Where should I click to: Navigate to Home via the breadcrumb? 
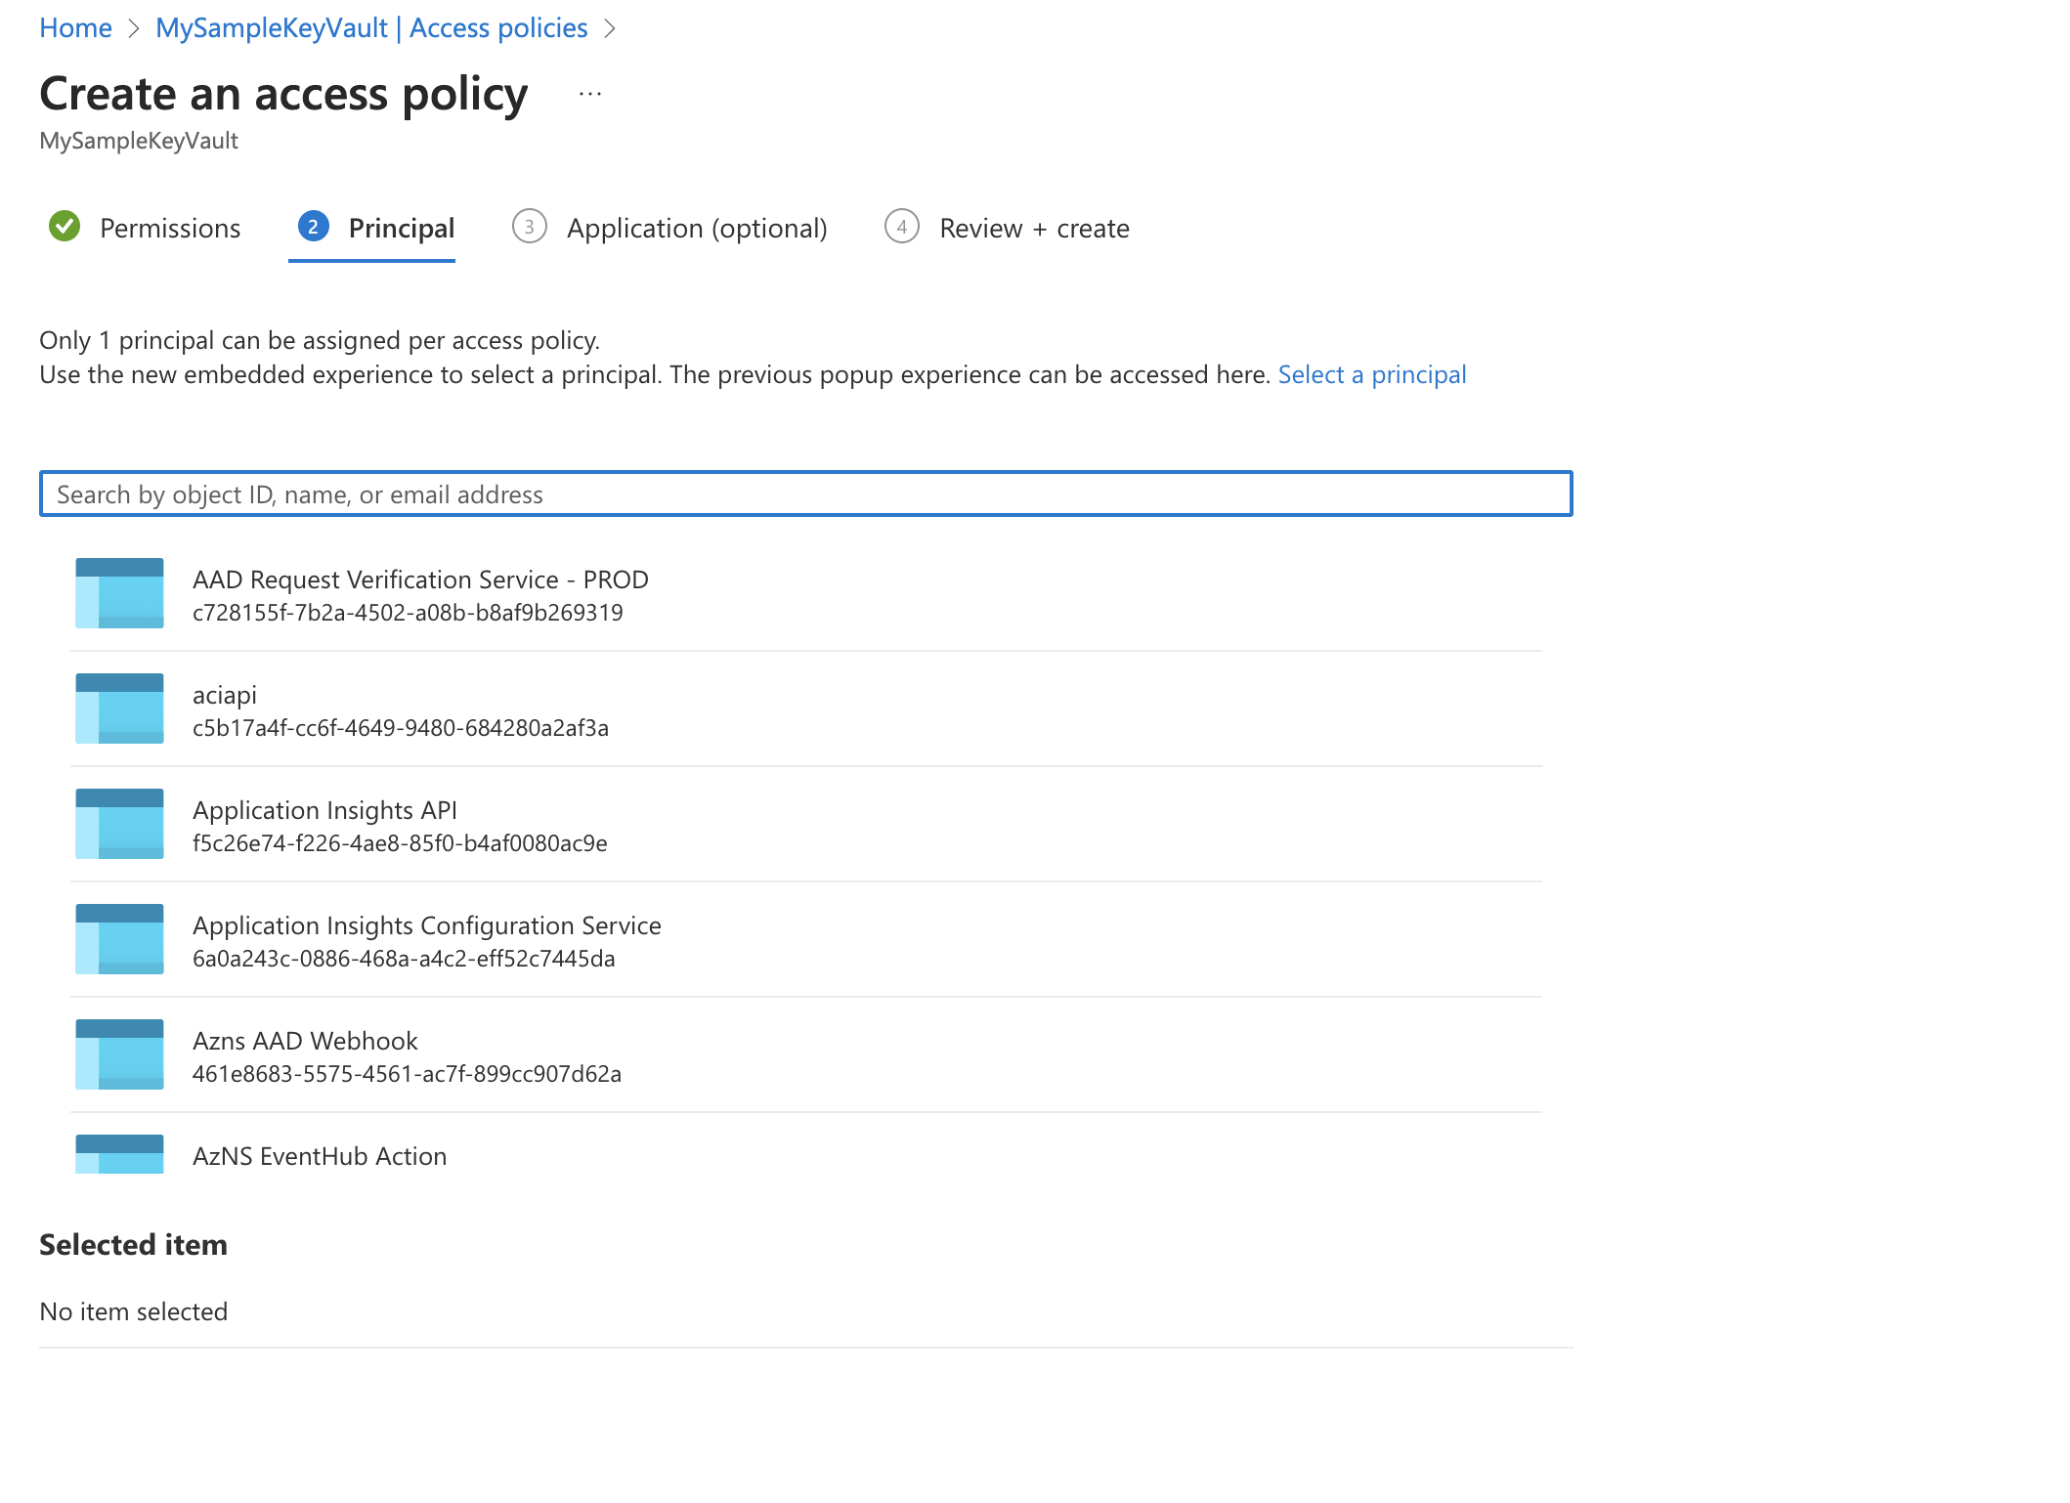click(75, 27)
